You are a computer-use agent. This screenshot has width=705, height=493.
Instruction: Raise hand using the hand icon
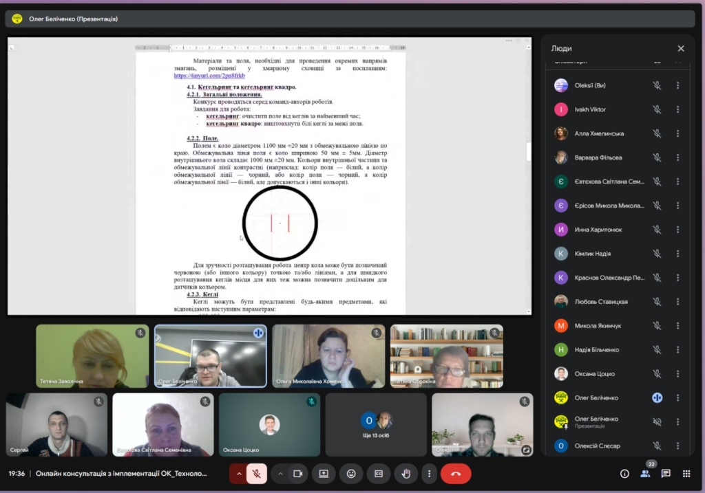(406, 474)
